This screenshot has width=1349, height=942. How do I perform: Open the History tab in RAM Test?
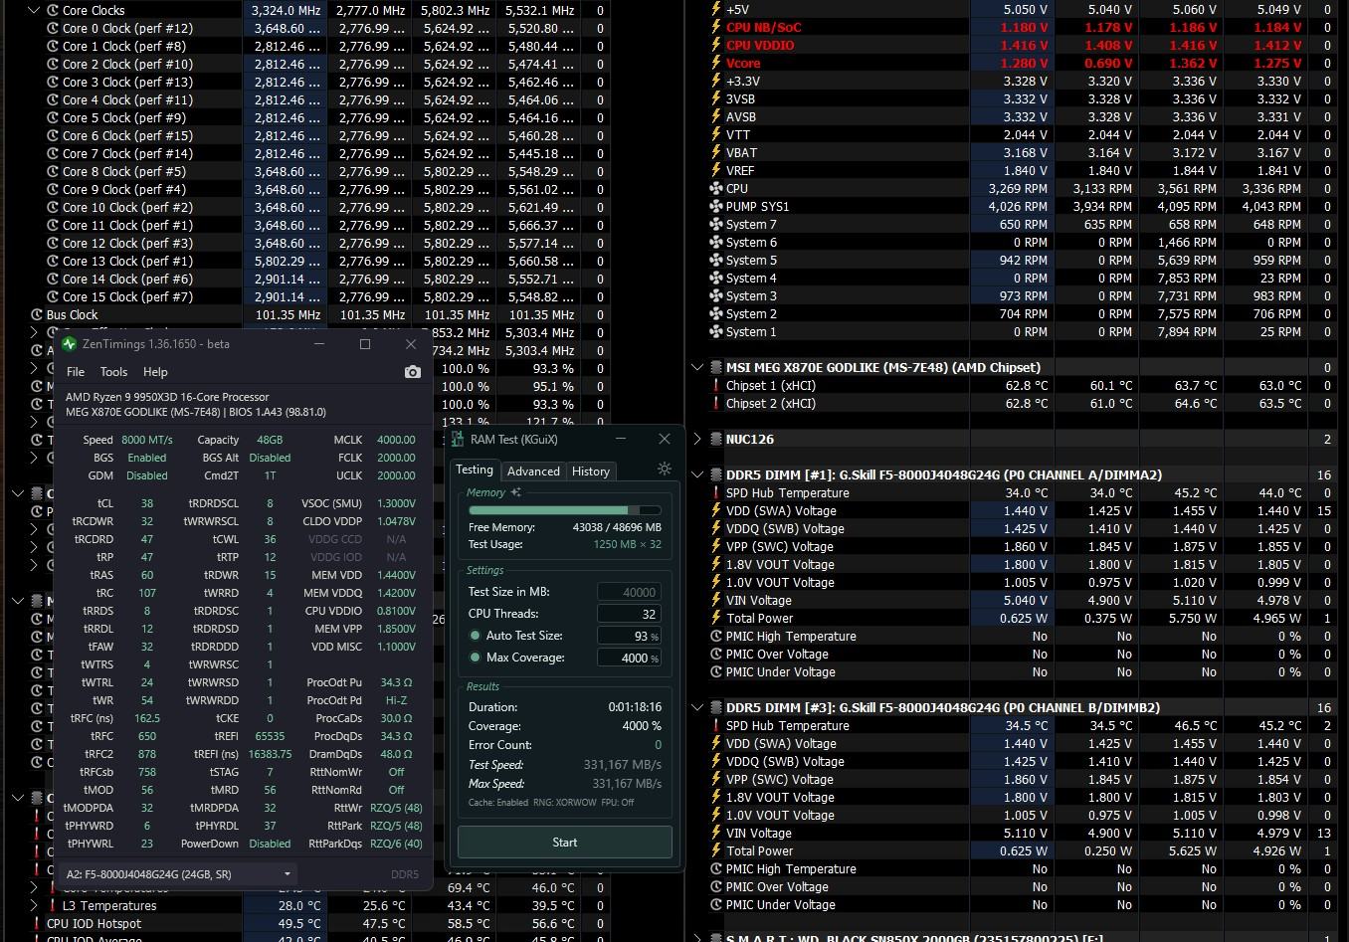pyautogui.click(x=590, y=471)
